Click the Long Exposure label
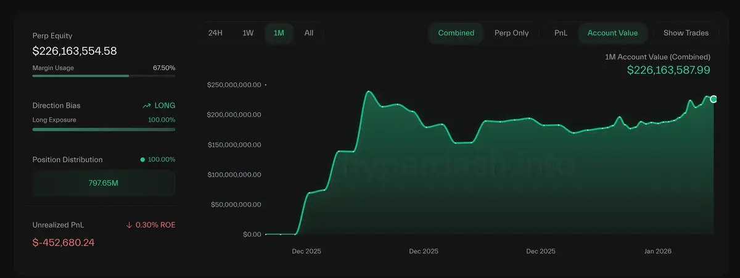The image size is (740, 278). [x=54, y=120]
